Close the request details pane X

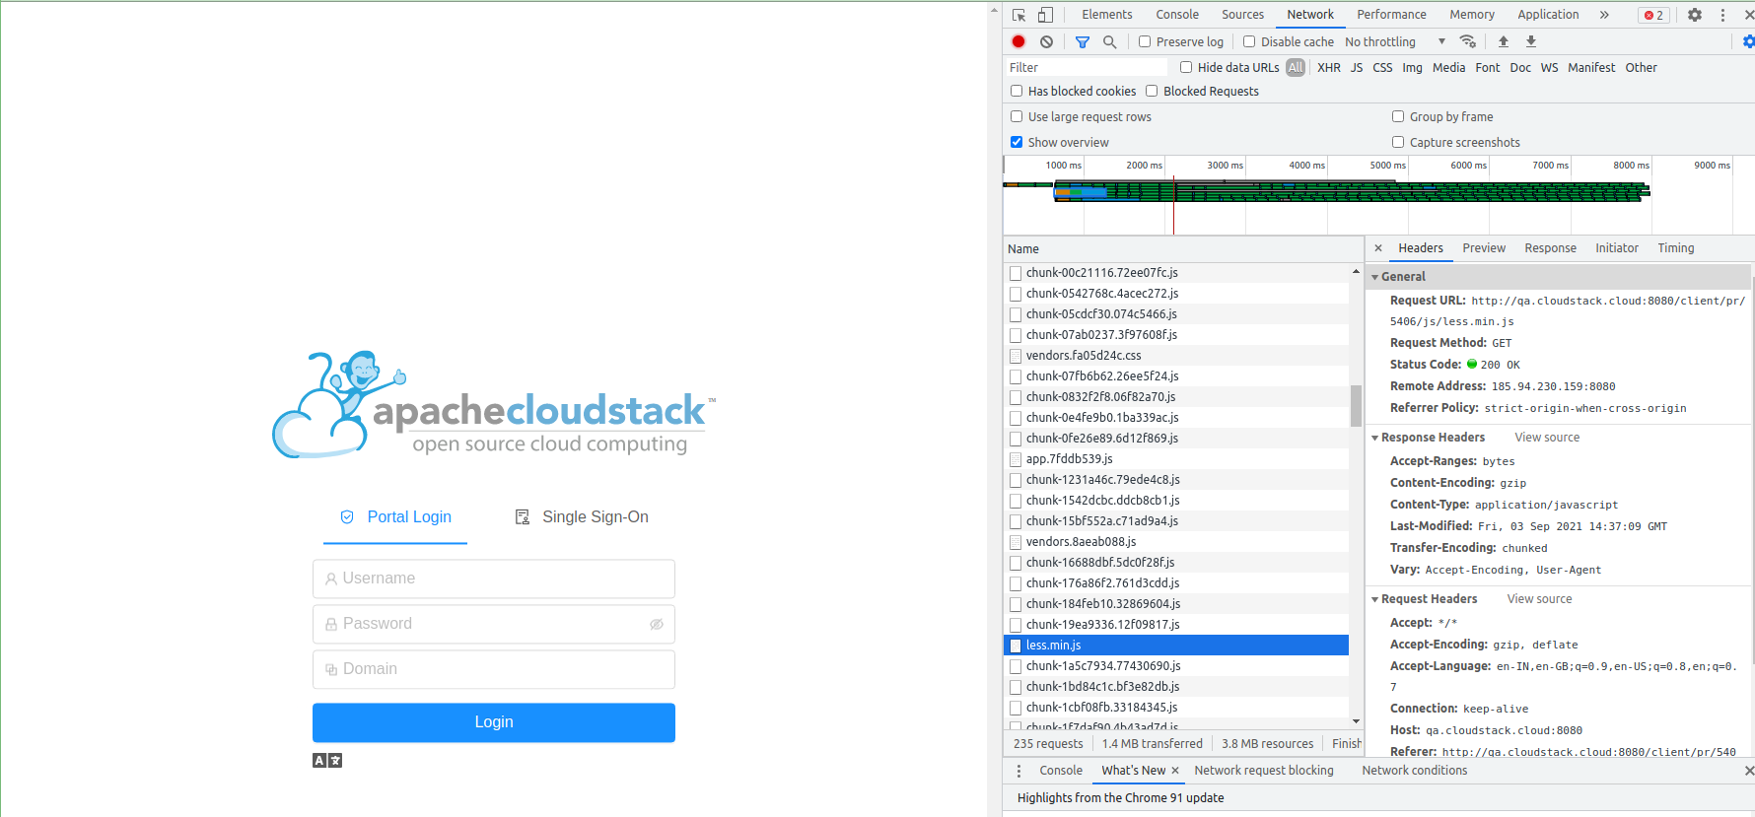coord(1378,248)
